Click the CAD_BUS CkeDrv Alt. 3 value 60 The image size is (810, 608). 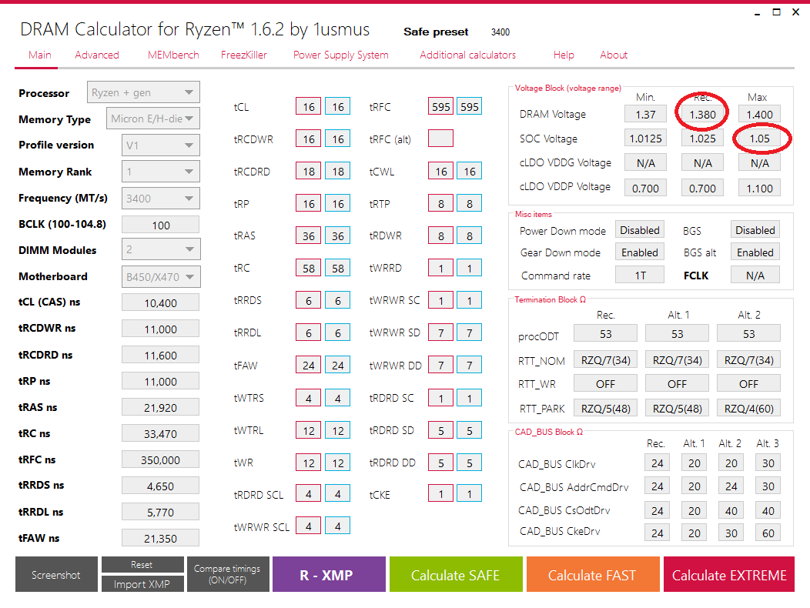pos(768,533)
